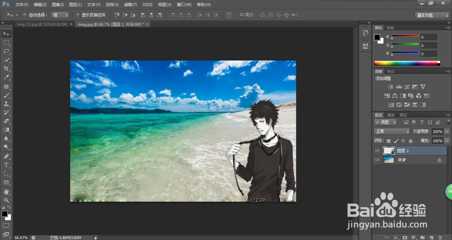Viewport: 452px width, 240px height.
Task: Enable the 显示变换控件 checkbox
Action: click(78, 15)
